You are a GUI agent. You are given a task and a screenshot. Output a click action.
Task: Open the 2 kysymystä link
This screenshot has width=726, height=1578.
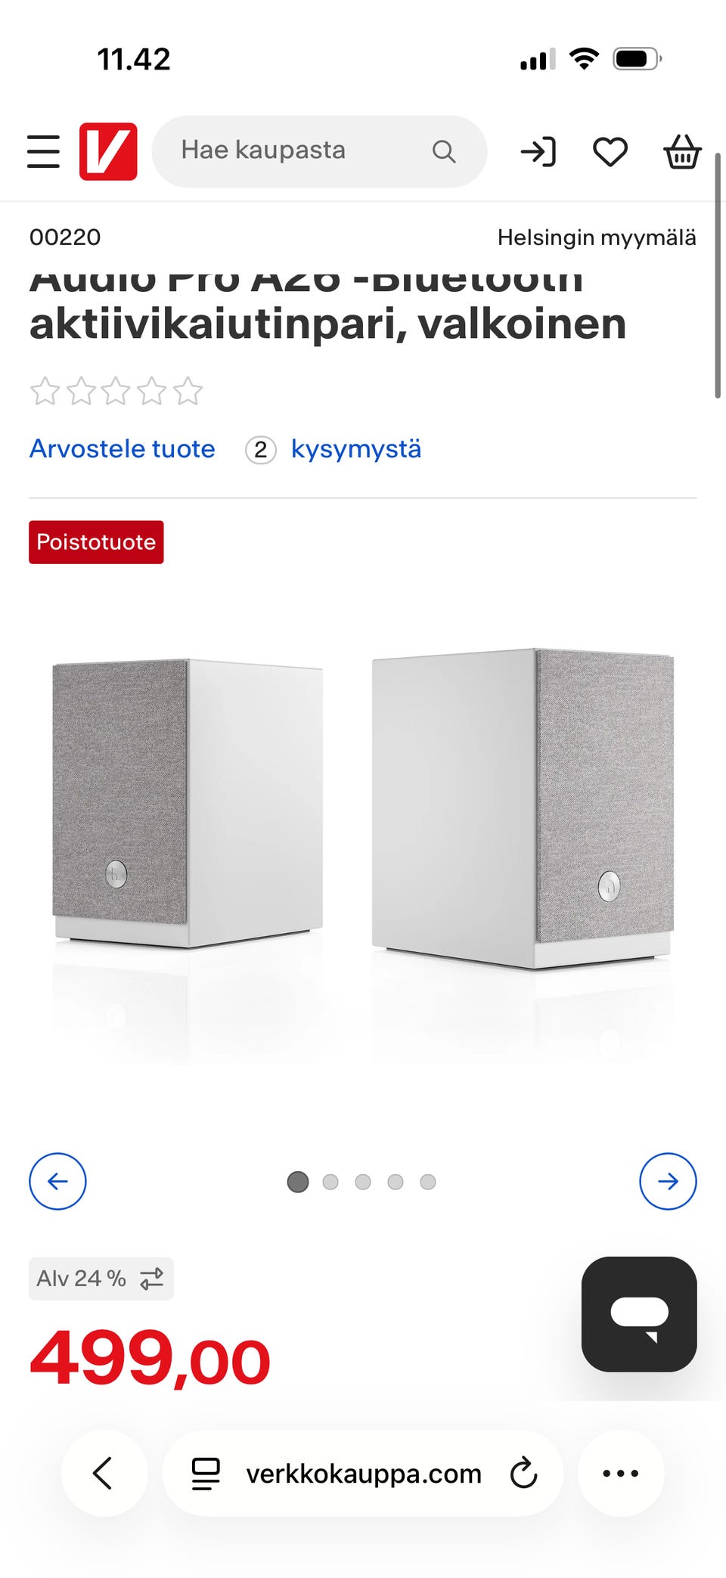[334, 449]
